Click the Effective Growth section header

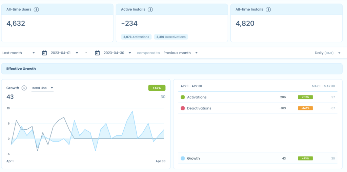(172, 69)
